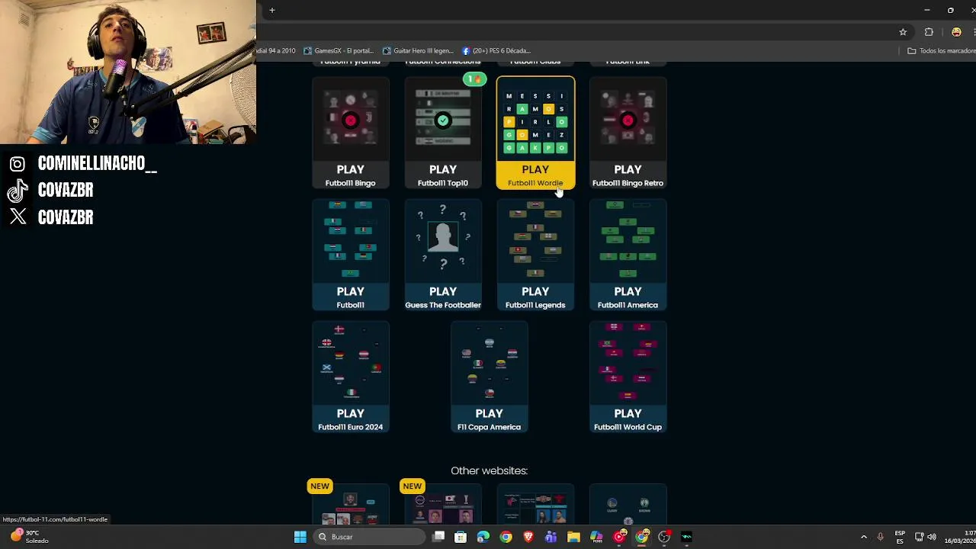Open the ESP language input switcher

tap(900, 537)
